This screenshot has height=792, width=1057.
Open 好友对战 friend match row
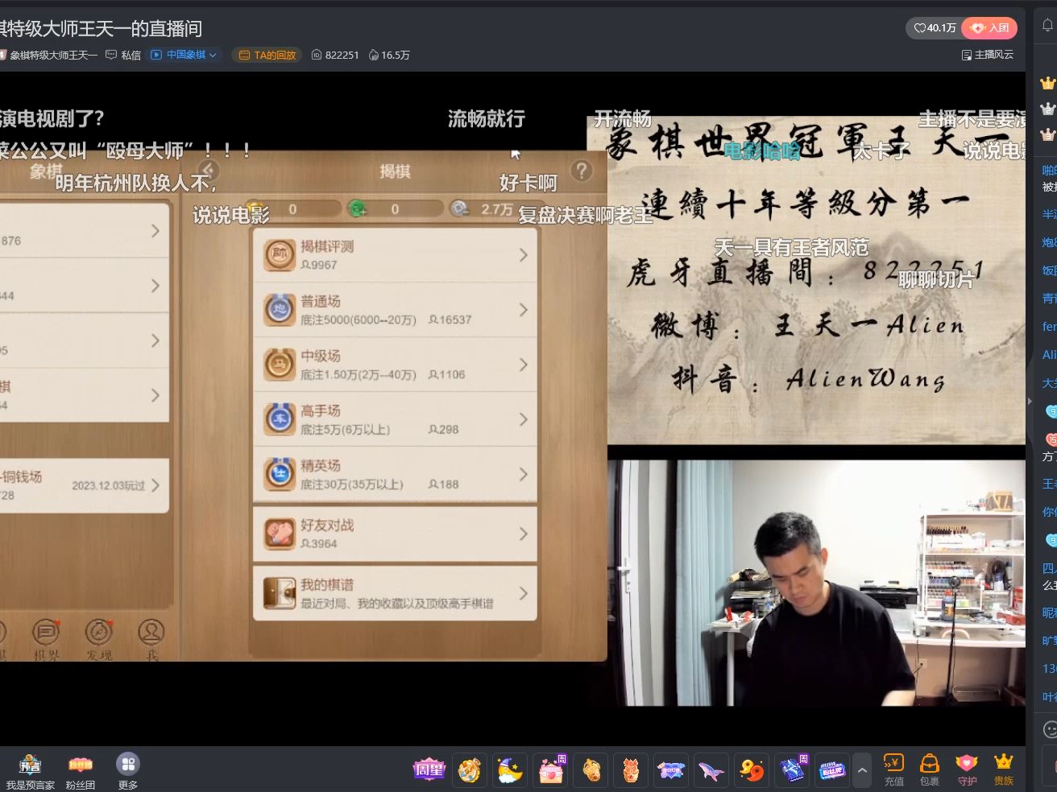pyautogui.click(x=395, y=534)
